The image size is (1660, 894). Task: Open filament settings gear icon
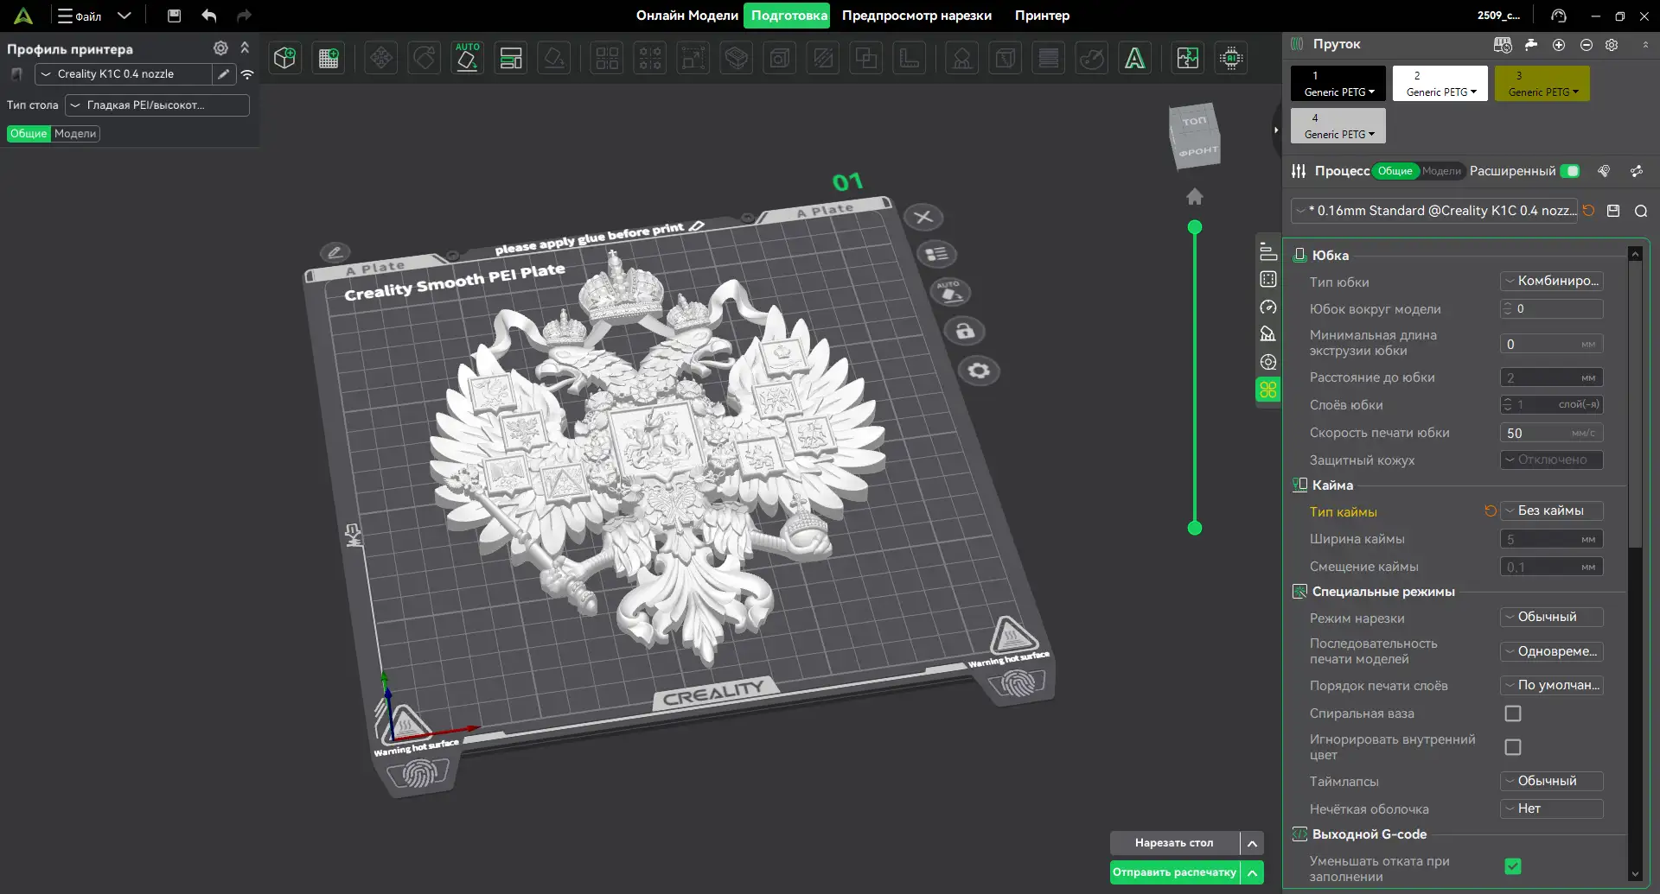click(x=1612, y=45)
